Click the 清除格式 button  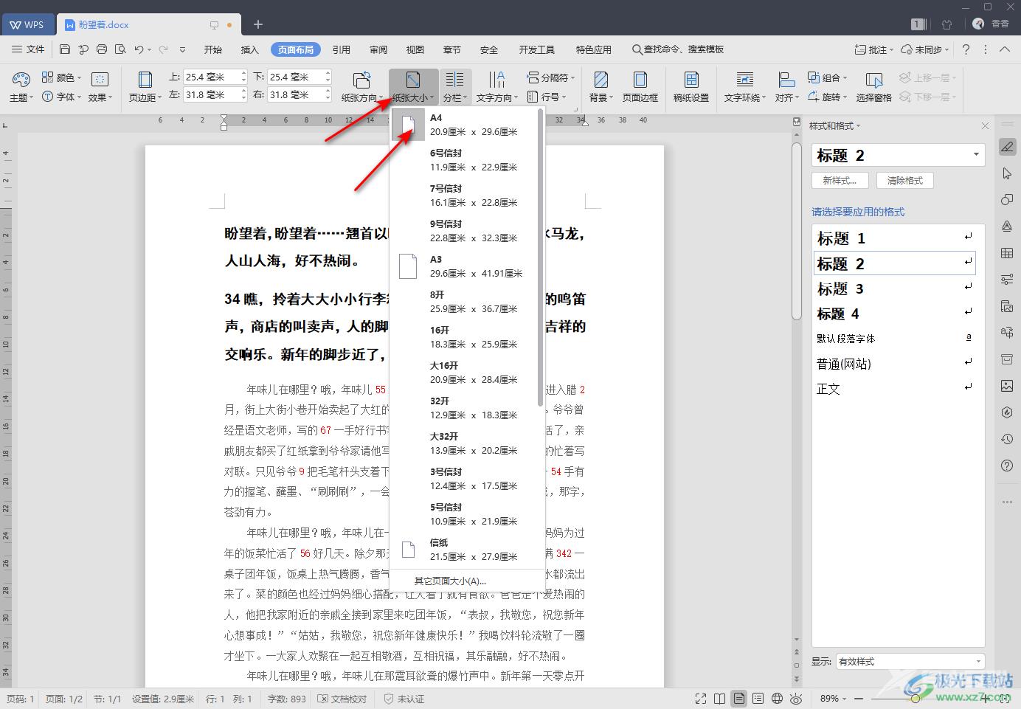pyautogui.click(x=905, y=181)
